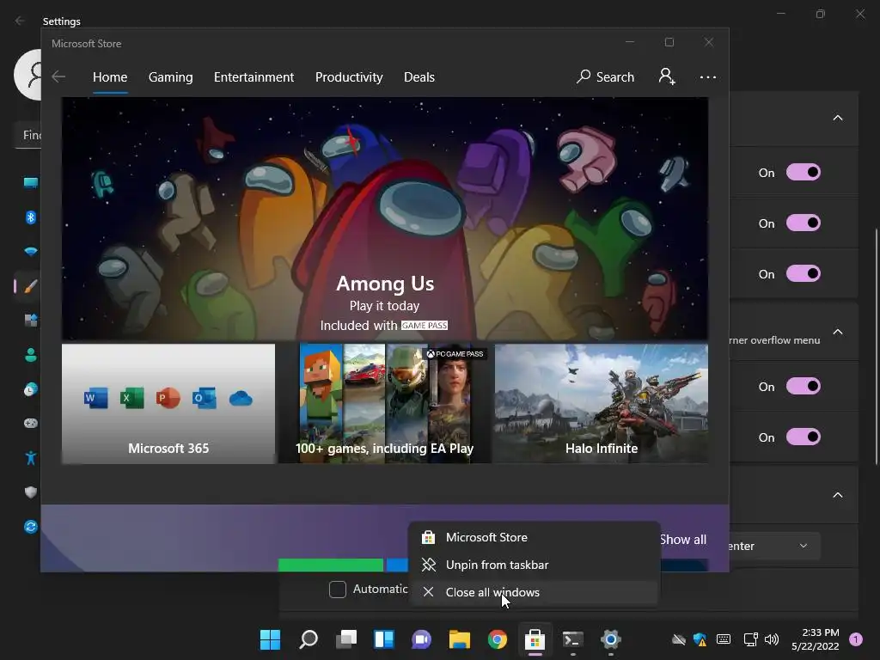Open Time & language Settings sidebar icon

coord(31,389)
